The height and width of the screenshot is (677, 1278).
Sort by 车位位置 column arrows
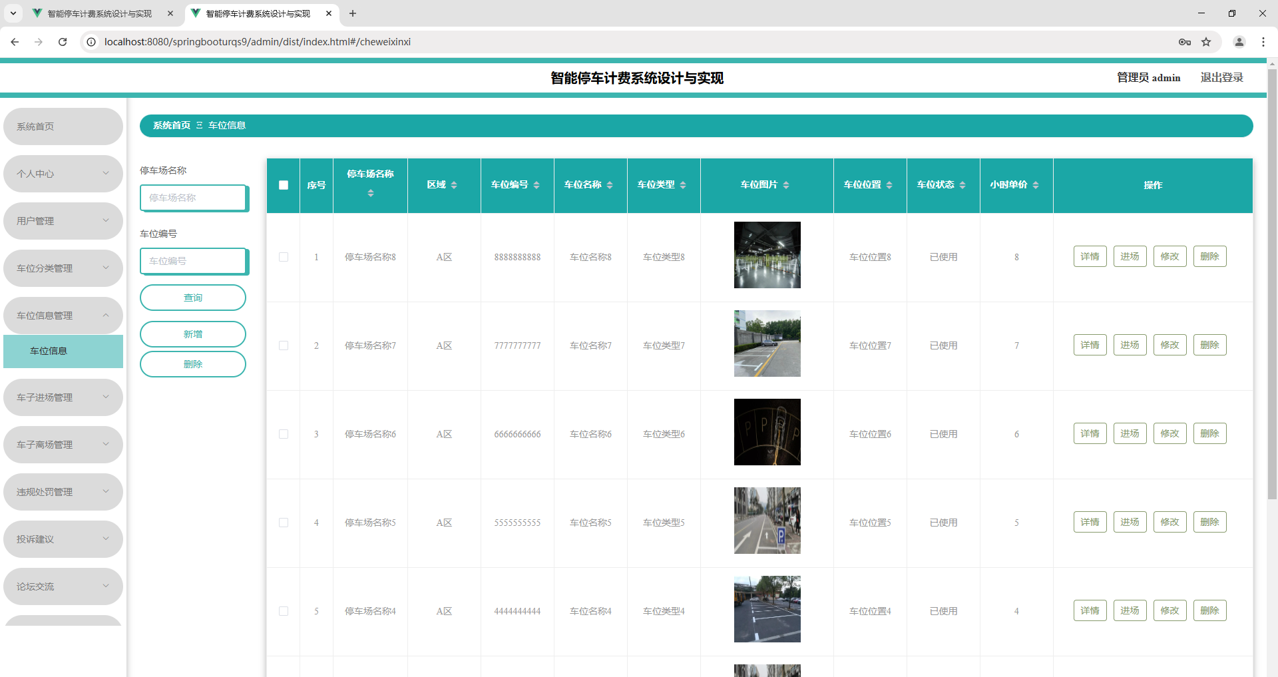pyautogui.click(x=889, y=185)
